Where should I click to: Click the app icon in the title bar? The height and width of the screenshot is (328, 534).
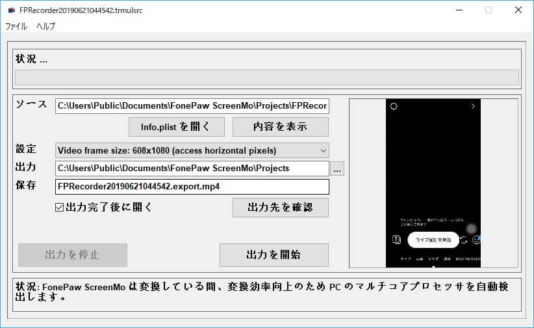(12, 10)
